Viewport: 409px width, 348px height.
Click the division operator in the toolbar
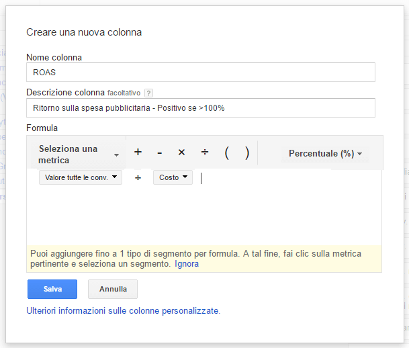click(x=205, y=152)
